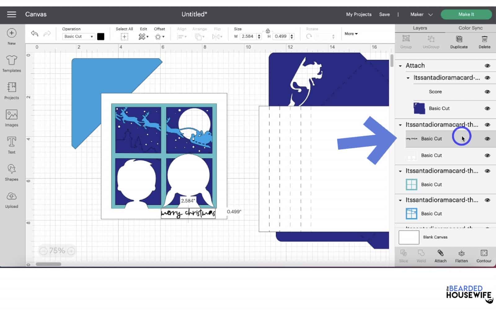This screenshot has height=315, width=496.
Task: Click the Upload icon
Action: [11, 199]
